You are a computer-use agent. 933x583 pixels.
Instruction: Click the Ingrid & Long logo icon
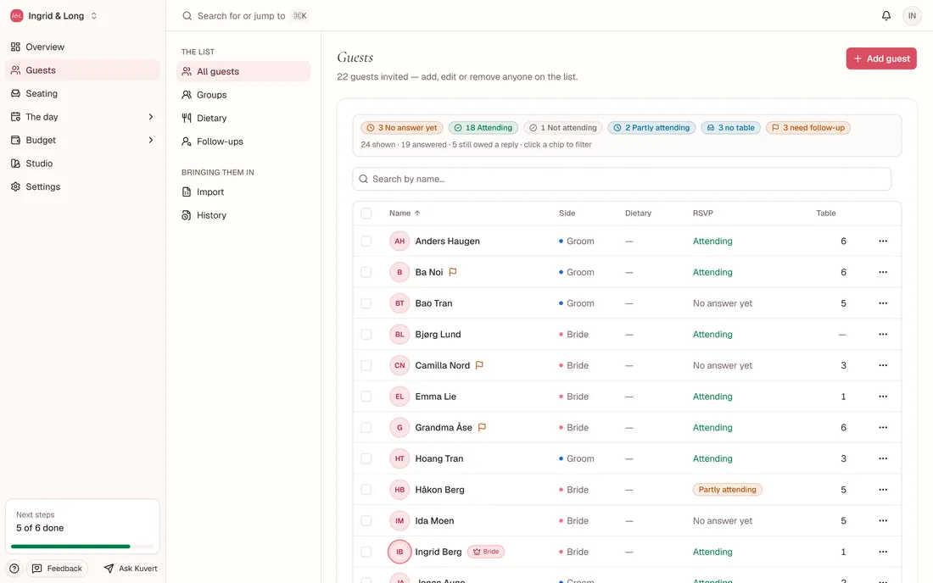[x=17, y=16]
